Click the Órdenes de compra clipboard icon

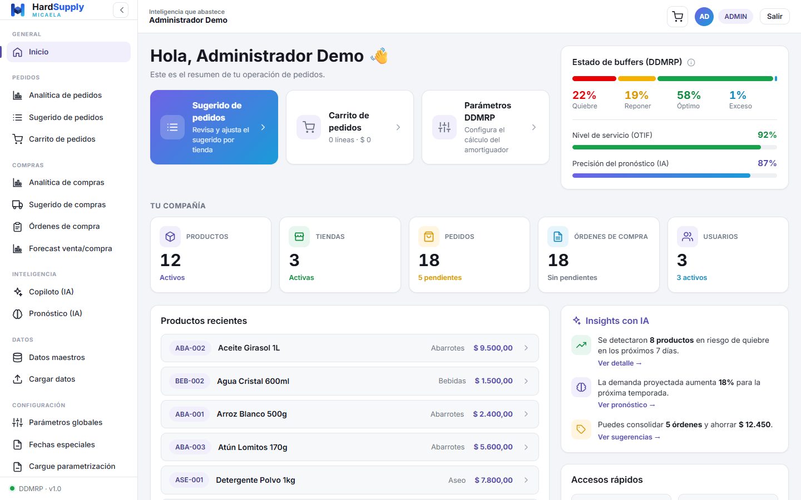(x=18, y=226)
